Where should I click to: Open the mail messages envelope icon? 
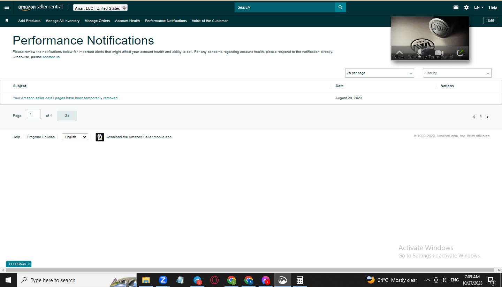tap(456, 7)
